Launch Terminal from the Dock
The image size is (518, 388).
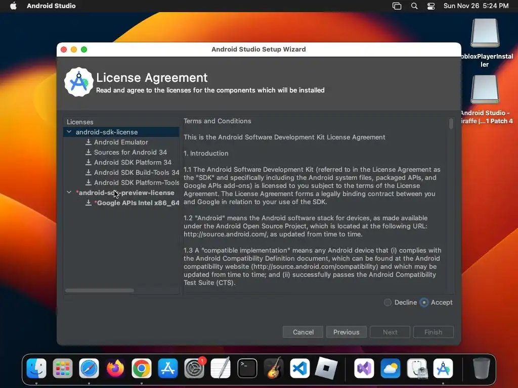click(247, 368)
